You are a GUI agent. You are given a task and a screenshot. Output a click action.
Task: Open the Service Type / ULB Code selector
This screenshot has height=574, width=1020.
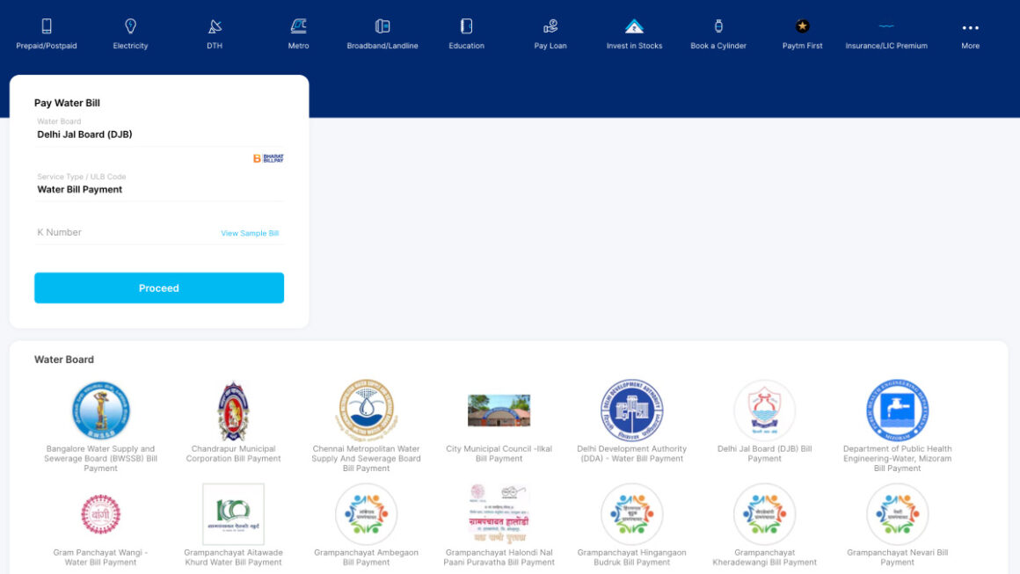(158, 189)
